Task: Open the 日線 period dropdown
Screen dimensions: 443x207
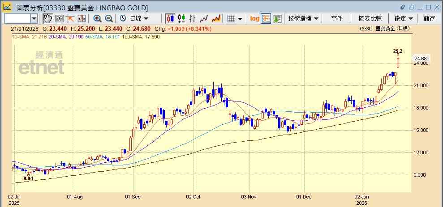Action: pos(139,19)
